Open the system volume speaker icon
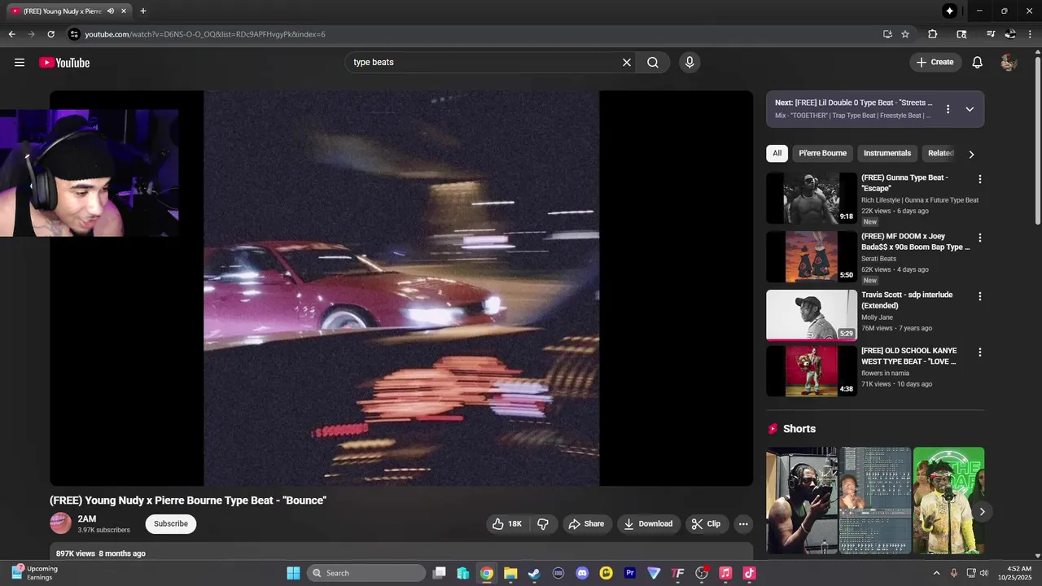Screen dimensions: 1042x586 [983, 573]
